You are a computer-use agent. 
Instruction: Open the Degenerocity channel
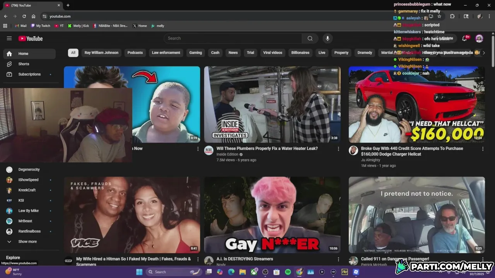coord(29,170)
